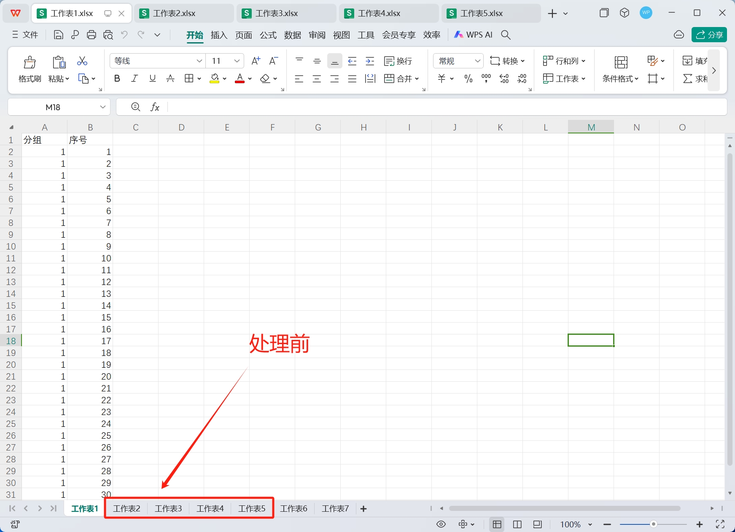Toggle Bold formatting
The width and height of the screenshot is (735, 532).
[x=117, y=79]
